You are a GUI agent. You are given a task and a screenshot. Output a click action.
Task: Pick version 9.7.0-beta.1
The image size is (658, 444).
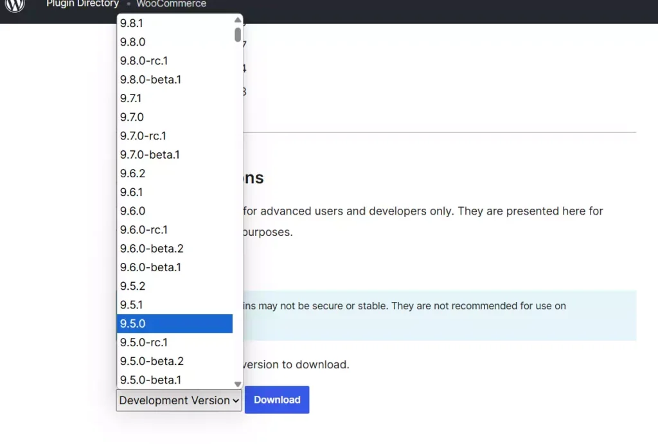tap(175, 154)
